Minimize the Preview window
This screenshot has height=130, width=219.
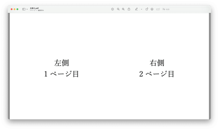pos(15,9)
